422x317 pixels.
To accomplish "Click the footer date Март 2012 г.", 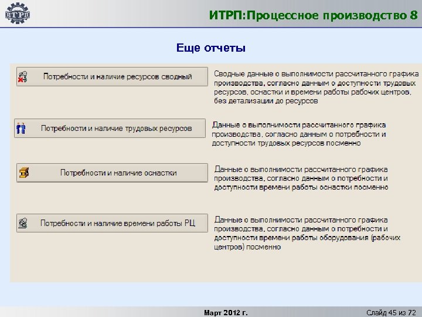I will [226, 313].
